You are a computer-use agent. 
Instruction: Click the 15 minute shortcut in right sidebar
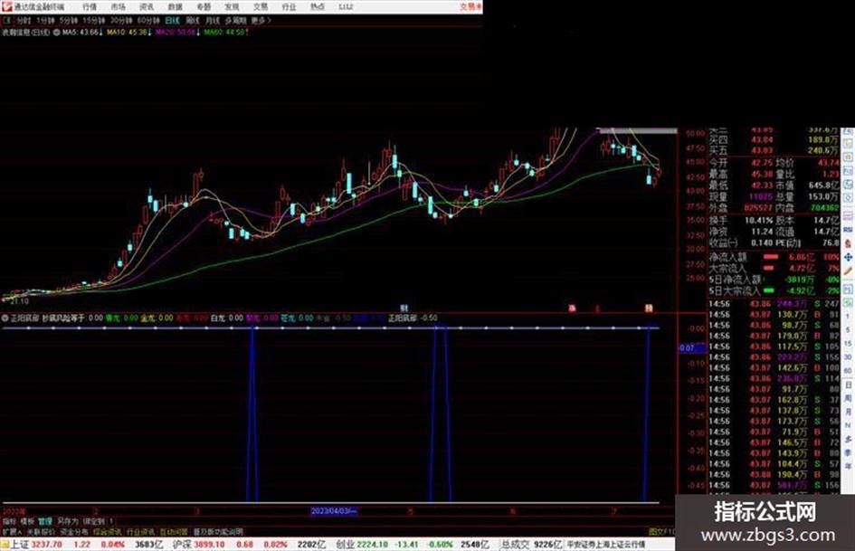[848, 344]
